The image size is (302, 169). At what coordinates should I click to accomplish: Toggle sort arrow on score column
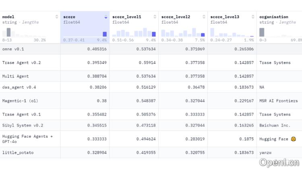[106, 17]
